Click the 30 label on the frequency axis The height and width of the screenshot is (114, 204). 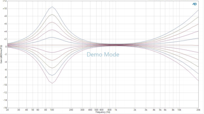[x=19, y=110]
